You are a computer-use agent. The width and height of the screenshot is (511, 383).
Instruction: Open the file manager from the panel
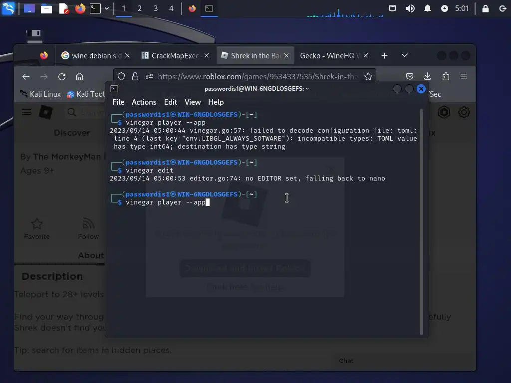pyautogui.click(x=46, y=8)
